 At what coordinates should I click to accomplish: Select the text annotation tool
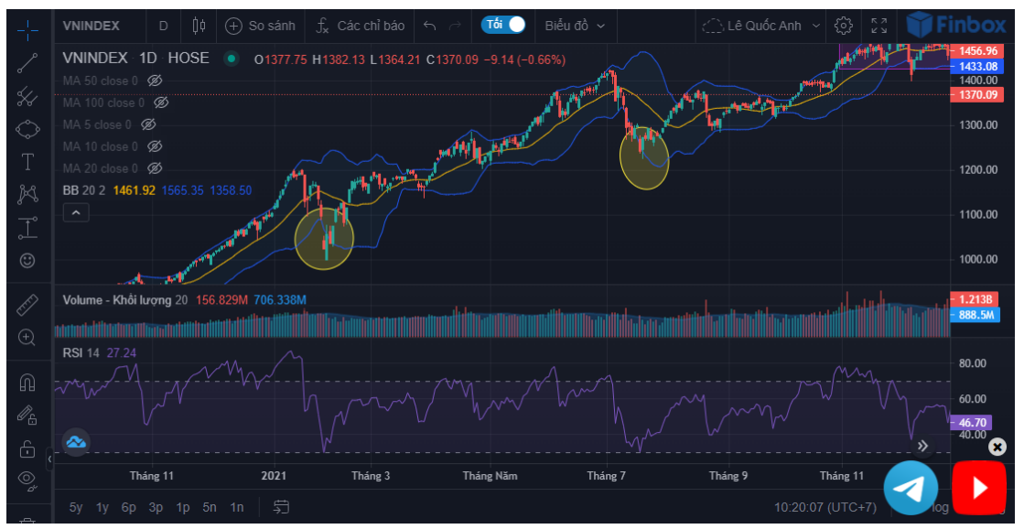point(27,162)
